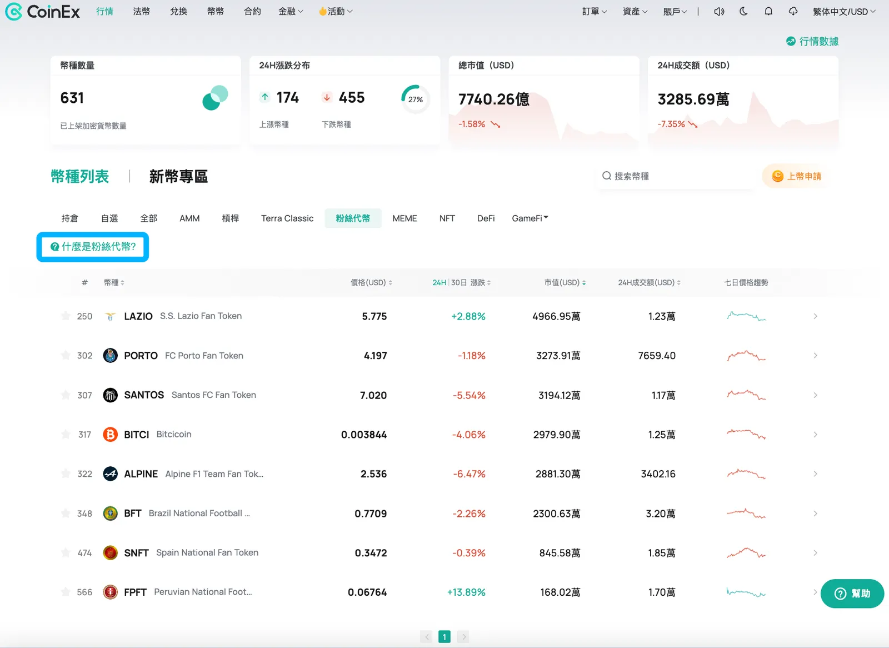Click the PORTO coin logo

(x=111, y=356)
